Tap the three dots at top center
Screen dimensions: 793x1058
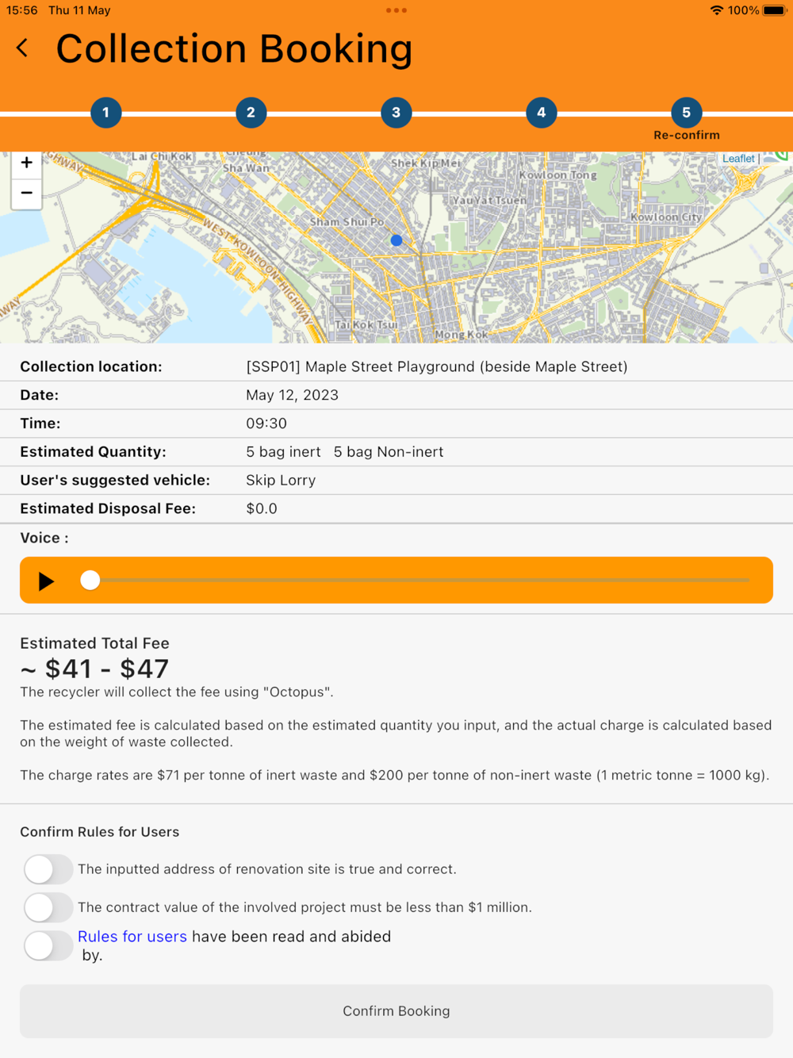pyautogui.click(x=396, y=10)
